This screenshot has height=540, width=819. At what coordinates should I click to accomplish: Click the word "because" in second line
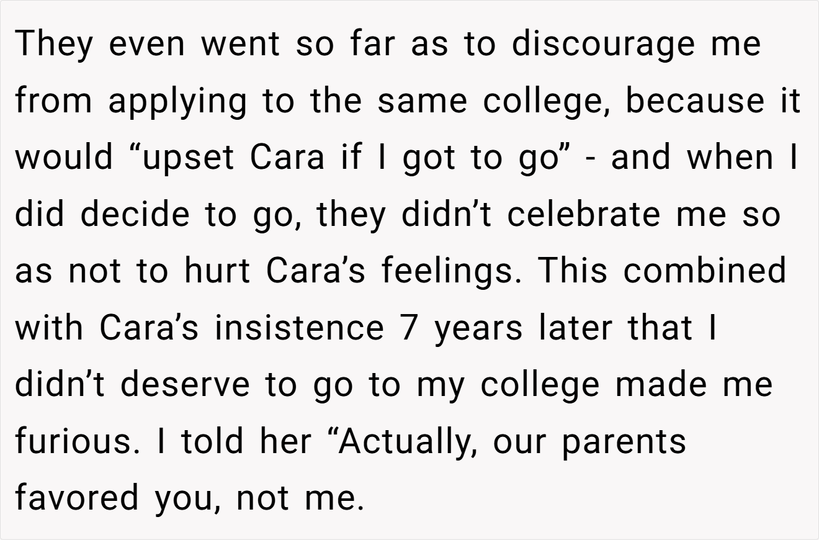click(x=694, y=99)
